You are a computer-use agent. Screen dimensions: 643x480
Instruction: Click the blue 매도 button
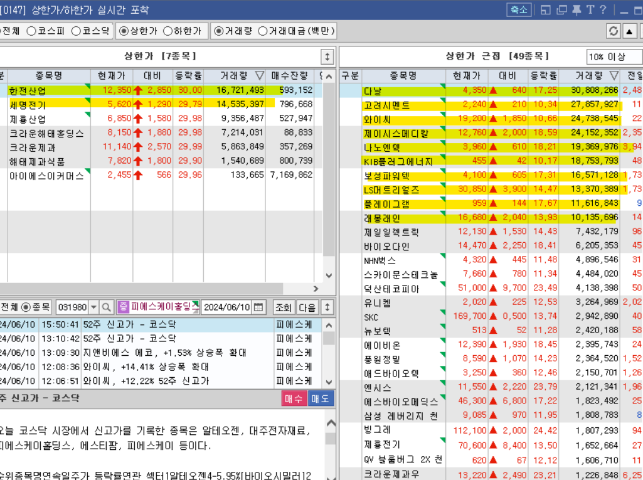pyautogui.click(x=321, y=399)
